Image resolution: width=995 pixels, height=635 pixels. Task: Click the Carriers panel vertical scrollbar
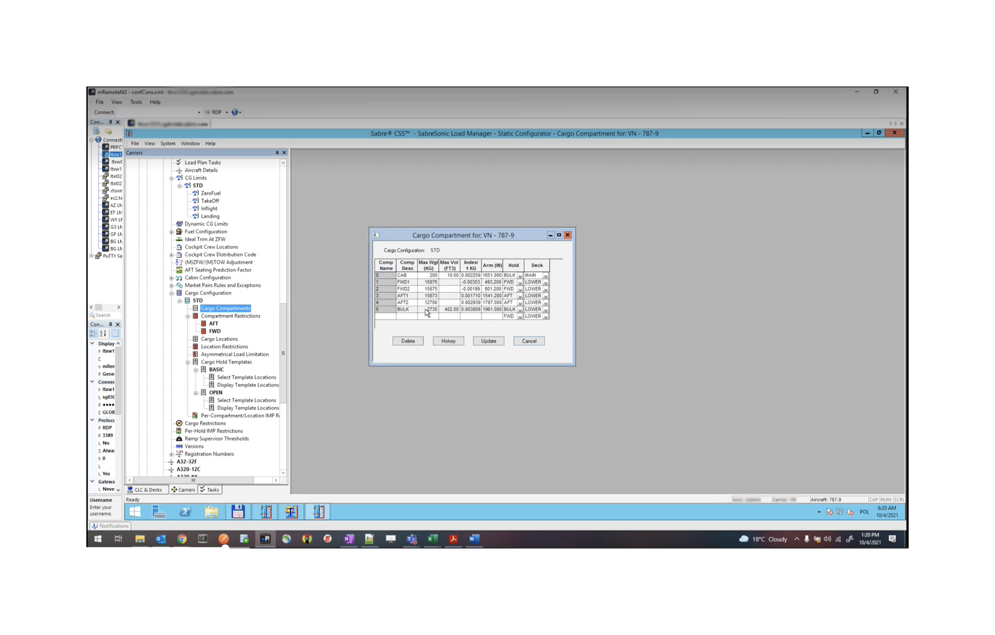tap(283, 353)
